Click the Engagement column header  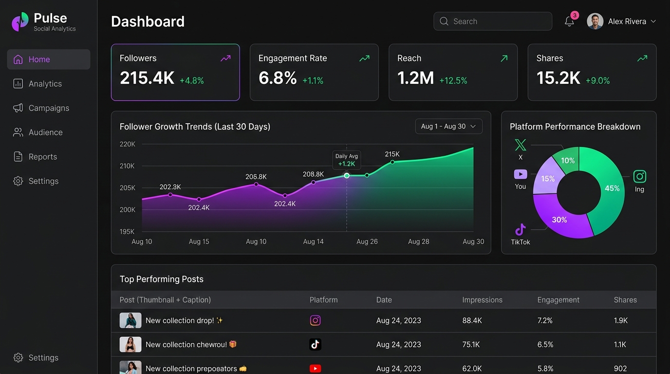point(558,300)
